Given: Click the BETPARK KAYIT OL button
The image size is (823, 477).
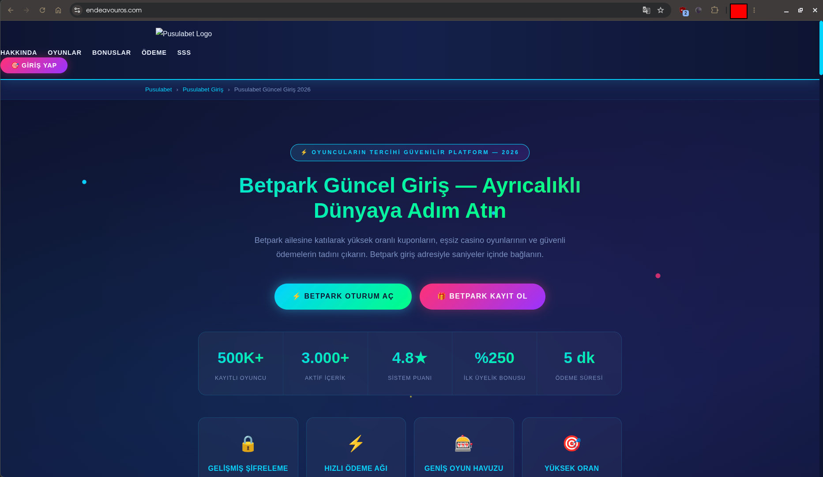Looking at the screenshot, I should 482,296.
